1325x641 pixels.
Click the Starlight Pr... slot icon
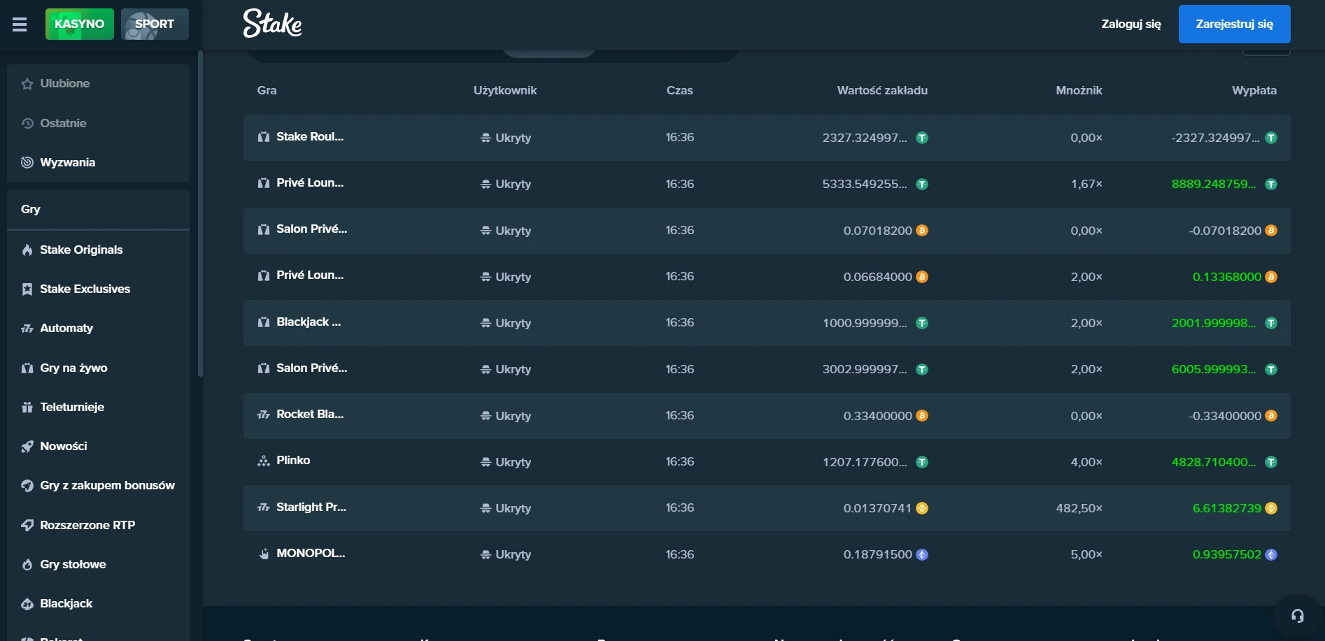click(264, 507)
